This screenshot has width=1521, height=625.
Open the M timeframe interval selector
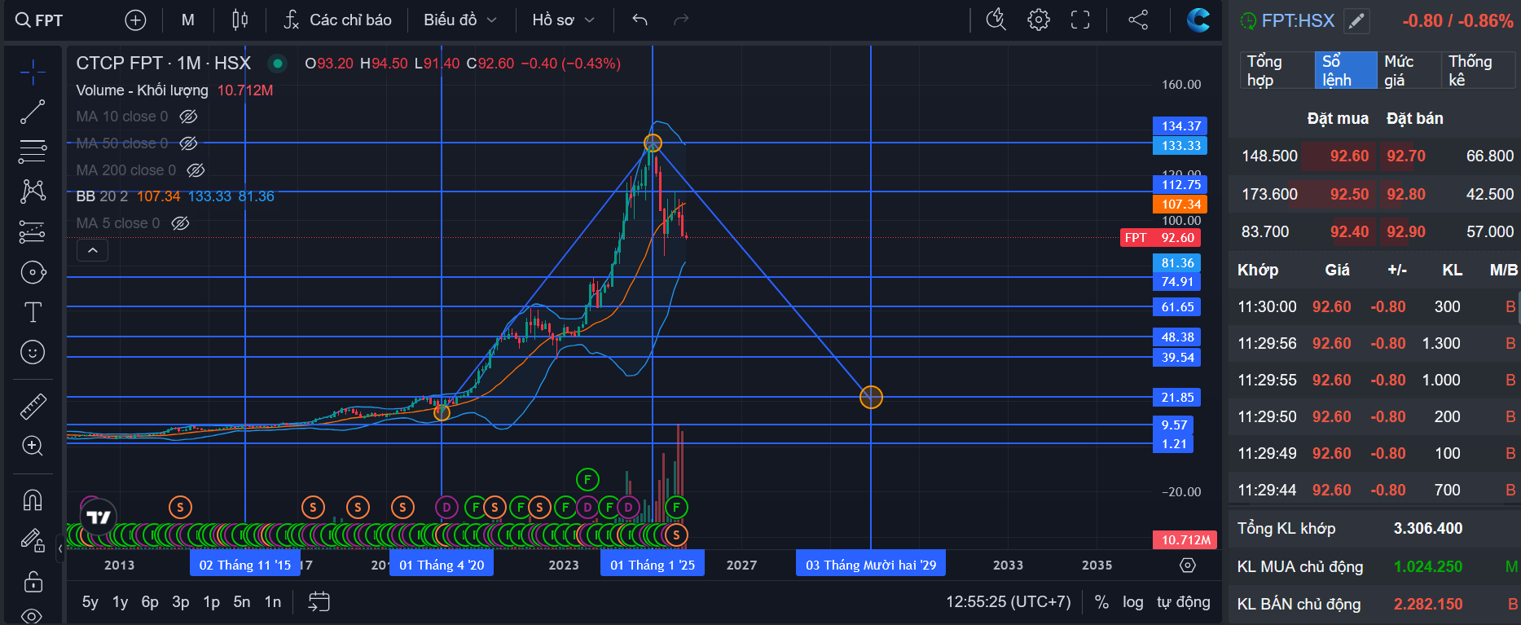pos(188,20)
